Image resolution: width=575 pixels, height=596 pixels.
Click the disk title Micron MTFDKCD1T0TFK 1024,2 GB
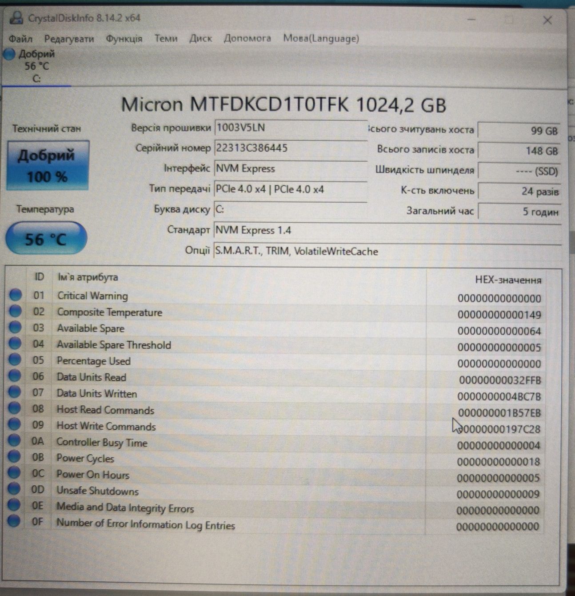tap(284, 105)
